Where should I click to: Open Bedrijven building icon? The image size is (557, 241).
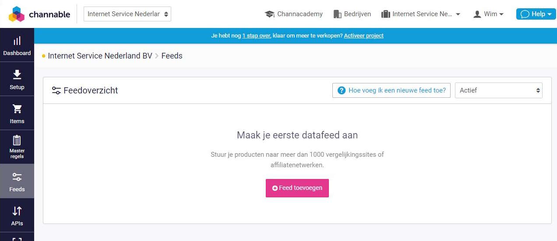(x=337, y=14)
